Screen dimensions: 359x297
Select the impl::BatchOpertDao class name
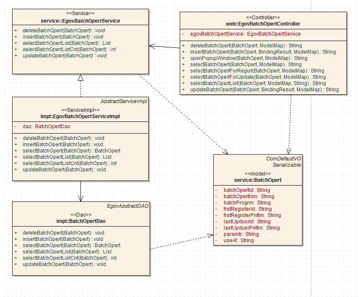coord(80,221)
